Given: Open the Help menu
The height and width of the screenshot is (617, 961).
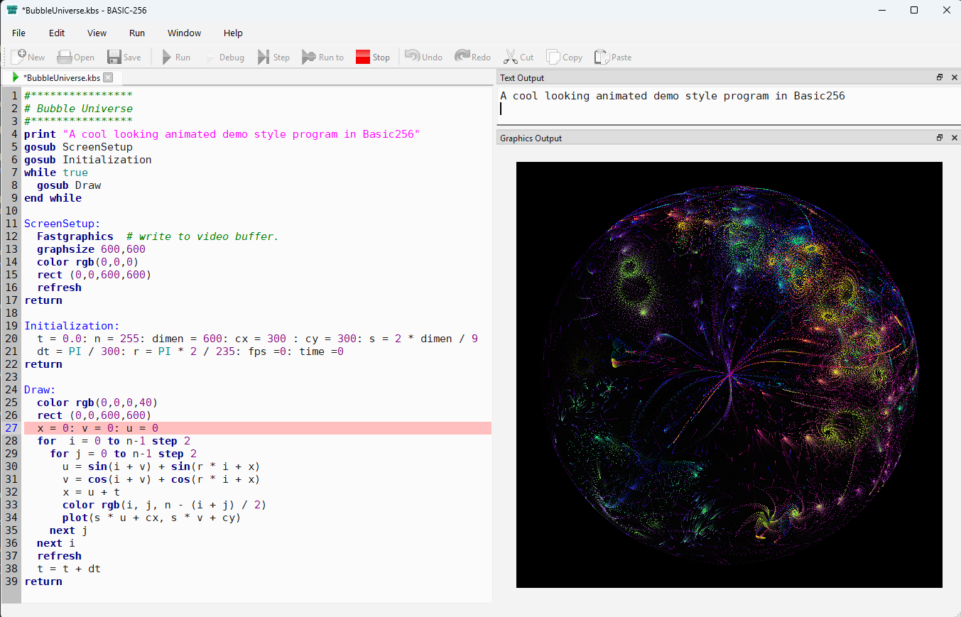Looking at the screenshot, I should click(x=233, y=33).
